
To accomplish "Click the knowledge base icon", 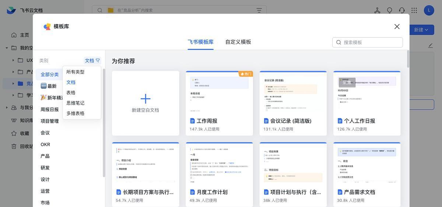I will point(14,120).
